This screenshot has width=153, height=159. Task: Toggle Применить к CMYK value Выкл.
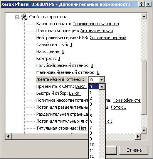point(81,86)
